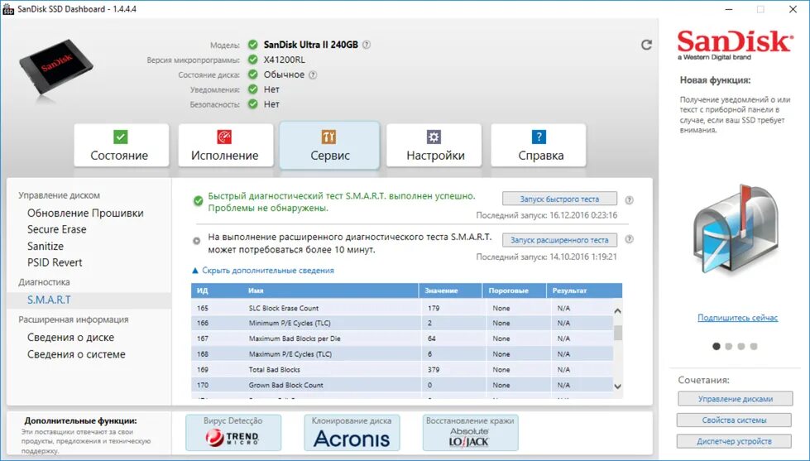Screen dimensions: 810x461
Task: Click the green check icon beside Модель
Action: pyautogui.click(x=252, y=45)
